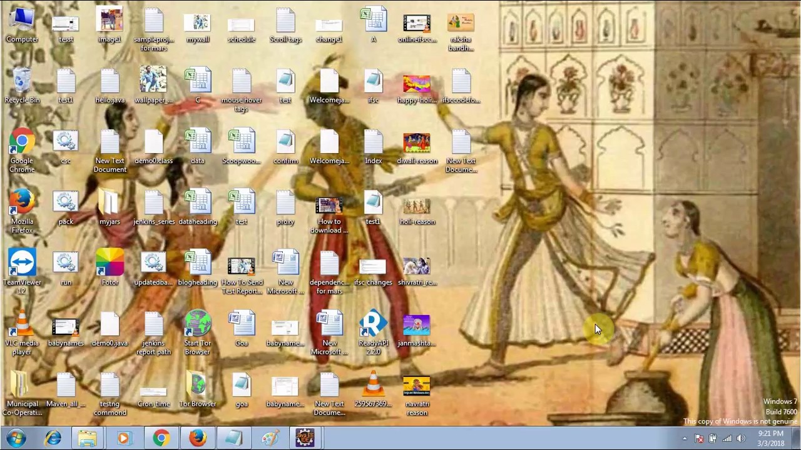Open the taskbar clock showing 9:21 PM
The height and width of the screenshot is (450, 801).
[771, 438]
